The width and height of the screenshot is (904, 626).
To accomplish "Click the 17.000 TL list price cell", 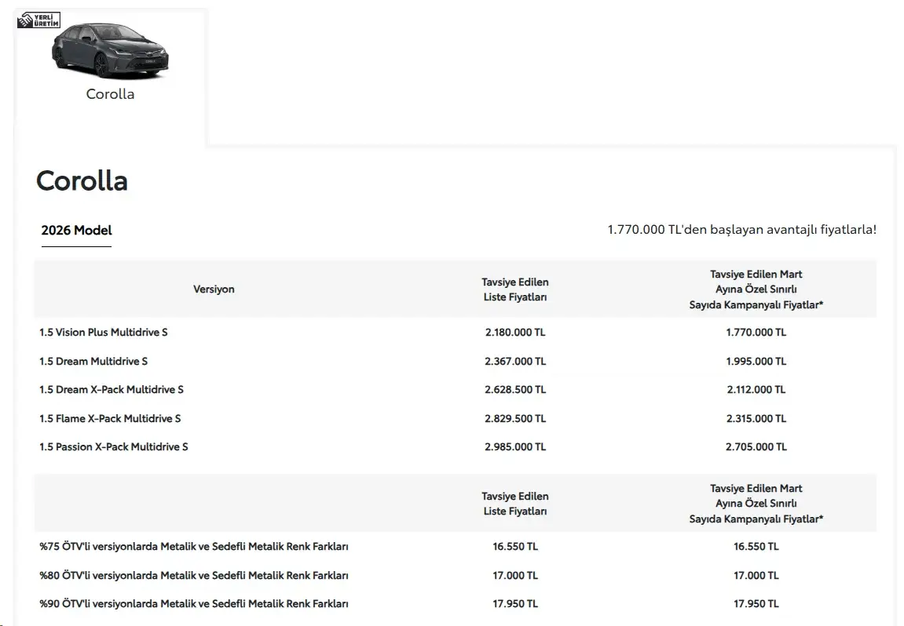I will pyautogui.click(x=515, y=575).
